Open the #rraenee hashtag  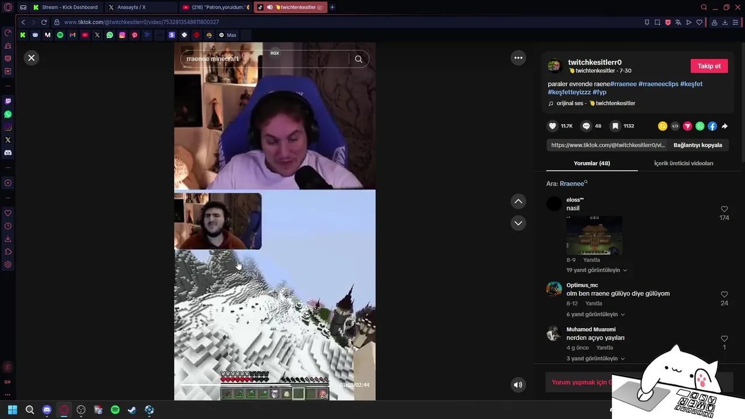[x=623, y=84]
